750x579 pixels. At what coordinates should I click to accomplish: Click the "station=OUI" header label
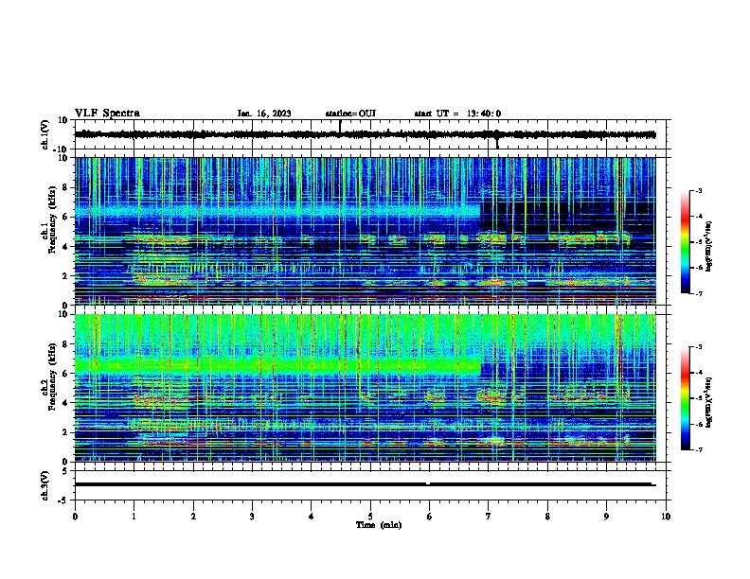(x=350, y=114)
